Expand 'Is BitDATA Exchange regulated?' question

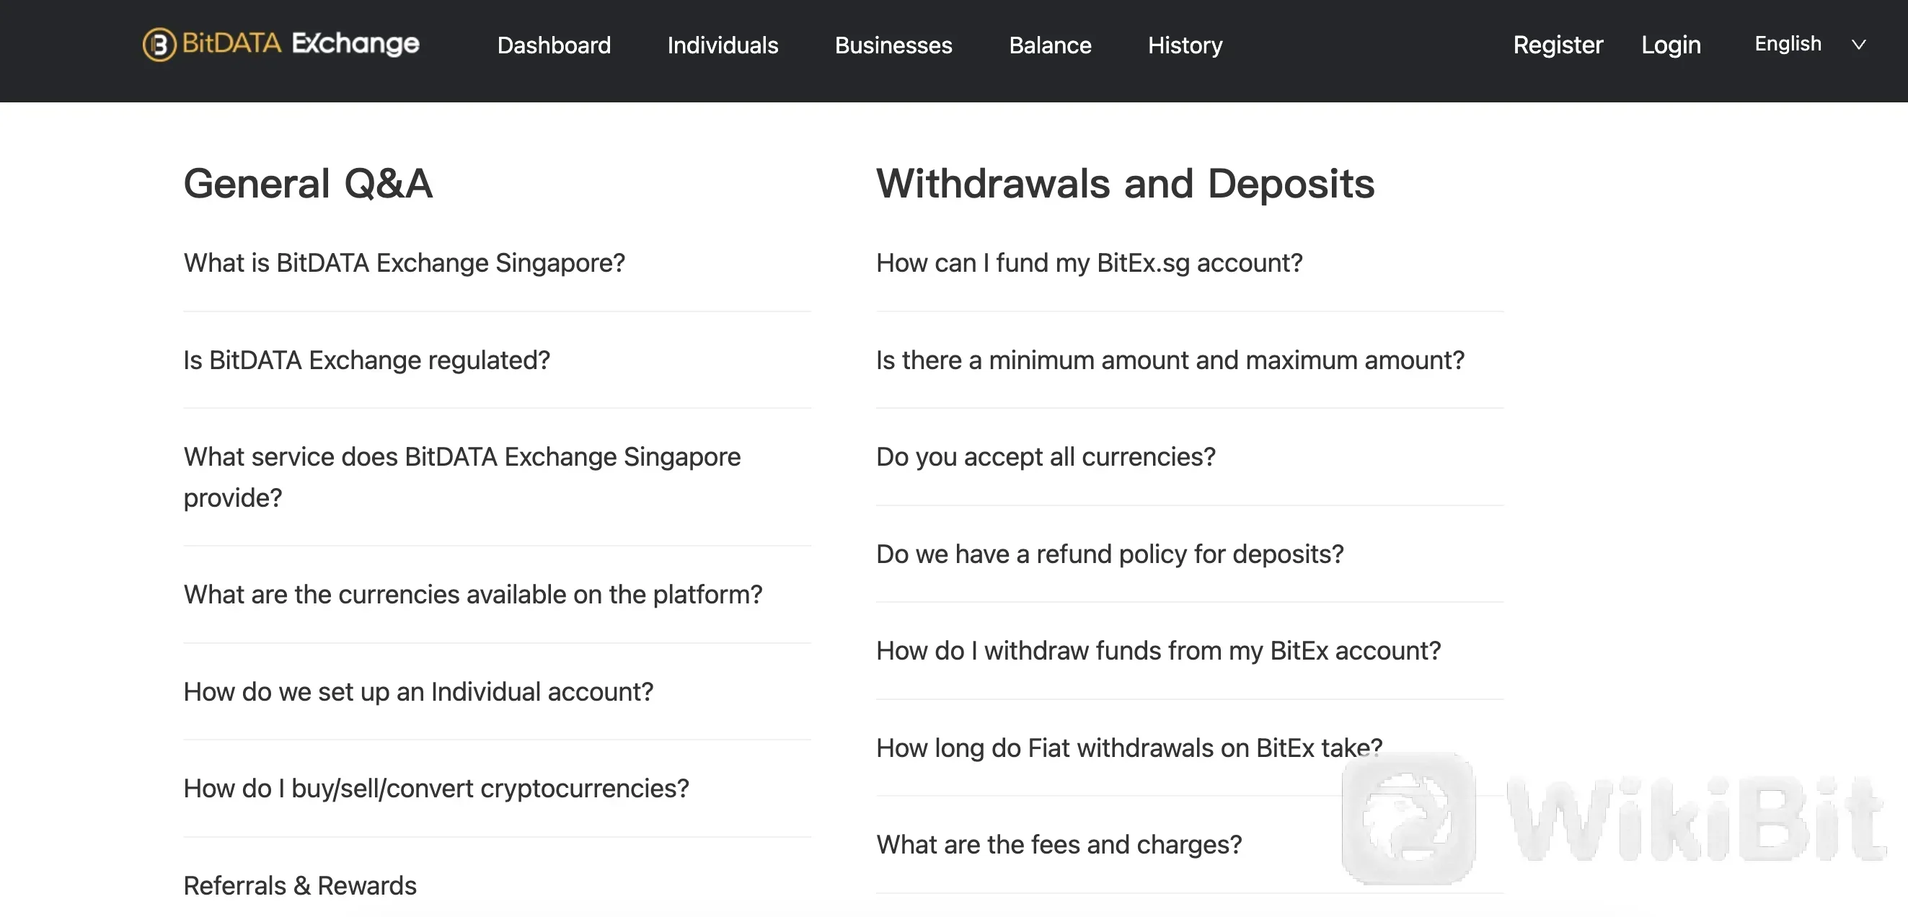tap(497, 360)
